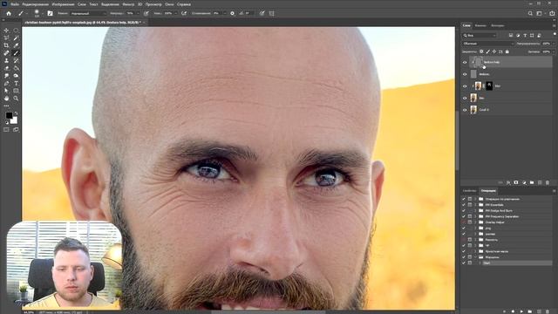Viewport: 558px width, 314px height.
Task: Uncheck the PM Frequency Separation set
Action: tap(464, 216)
